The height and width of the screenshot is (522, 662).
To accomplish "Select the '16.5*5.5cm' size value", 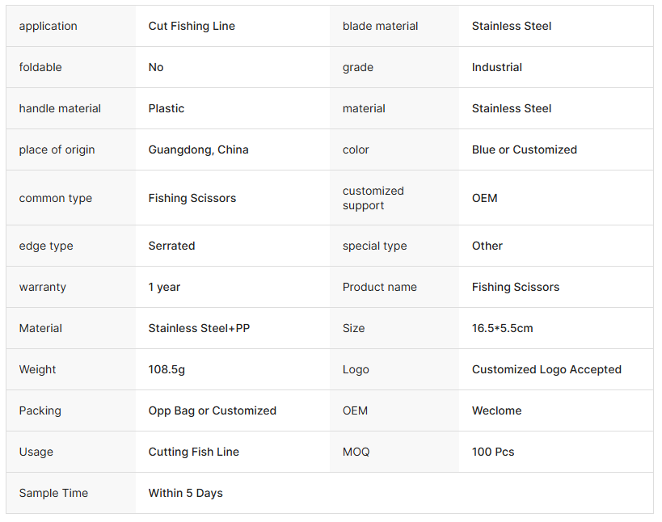I will point(502,328).
